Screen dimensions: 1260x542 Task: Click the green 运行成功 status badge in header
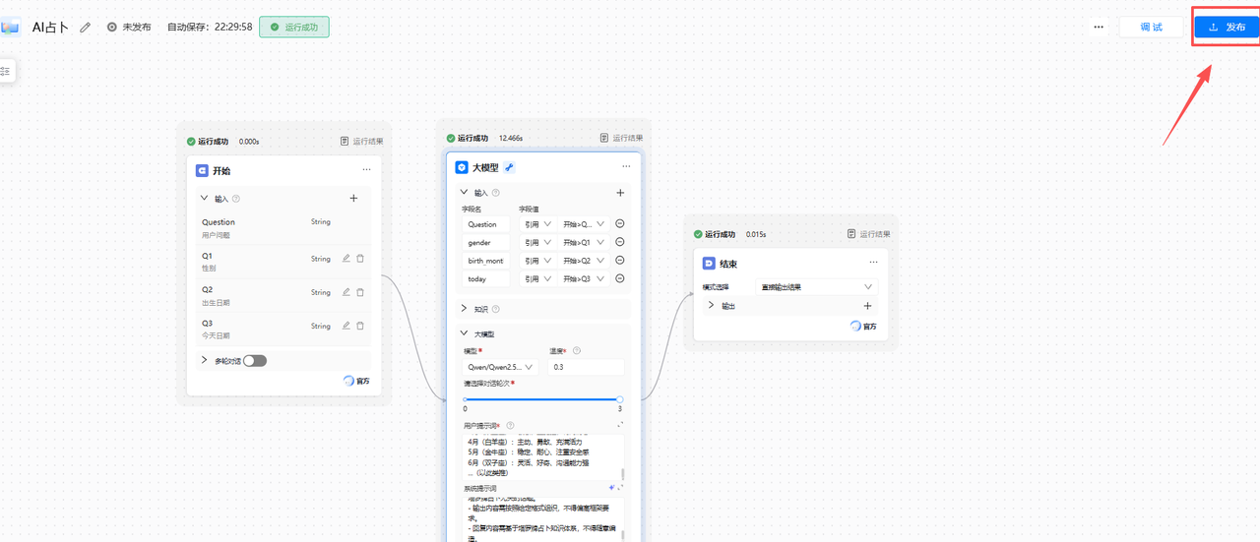[294, 28]
